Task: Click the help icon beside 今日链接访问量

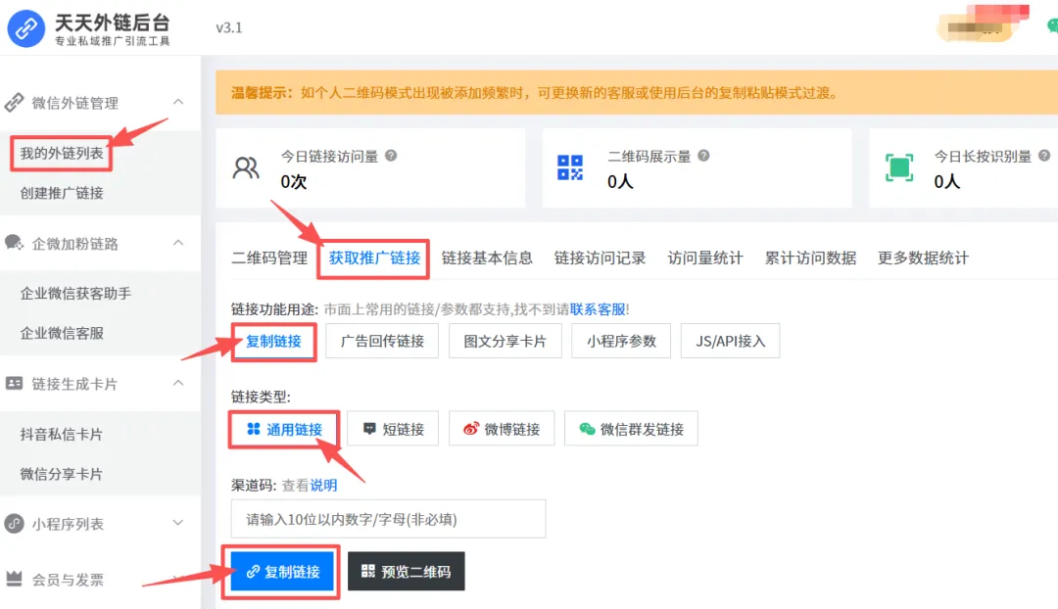Action: coord(391,156)
